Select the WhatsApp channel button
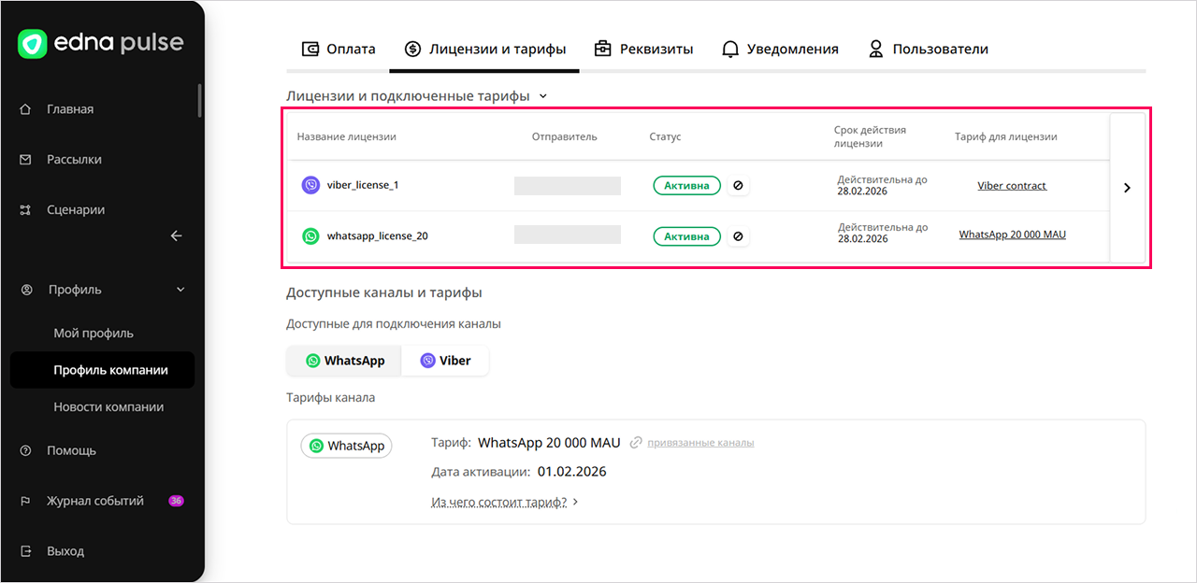This screenshot has height=583, width=1197. [x=345, y=361]
